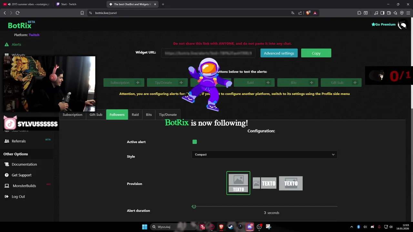Image resolution: width=413 pixels, height=232 pixels.
Task: Click the translate page icon
Action: 293,13
